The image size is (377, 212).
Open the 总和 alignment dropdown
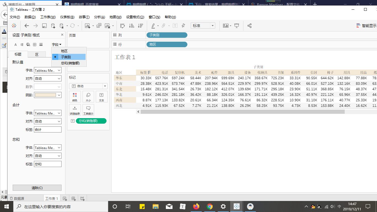tap(48, 156)
